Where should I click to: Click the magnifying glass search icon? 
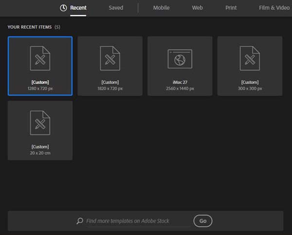coord(80,221)
